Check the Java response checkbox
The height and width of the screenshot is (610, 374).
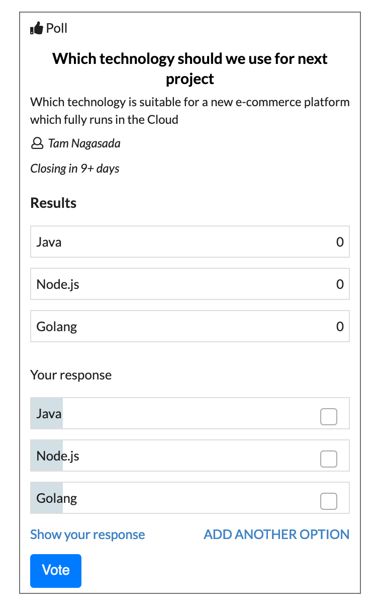[x=329, y=417]
